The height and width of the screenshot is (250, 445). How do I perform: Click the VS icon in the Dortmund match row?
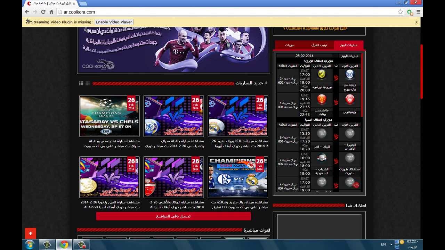[336, 78]
